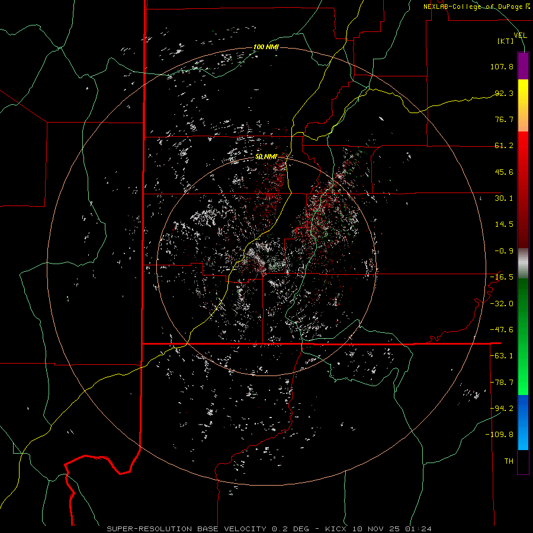Click the 14.5 legend value
The height and width of the screenshot is (533, 533).
504,224
